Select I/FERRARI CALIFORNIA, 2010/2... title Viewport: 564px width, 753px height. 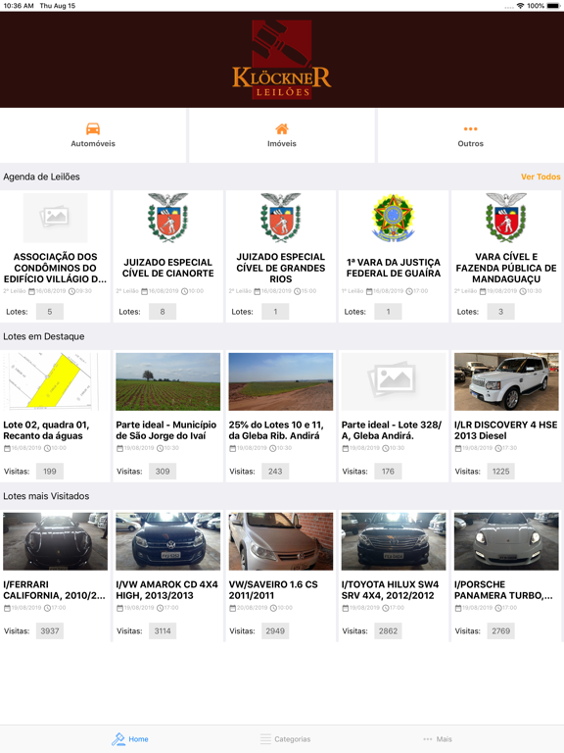coord(54,589)
